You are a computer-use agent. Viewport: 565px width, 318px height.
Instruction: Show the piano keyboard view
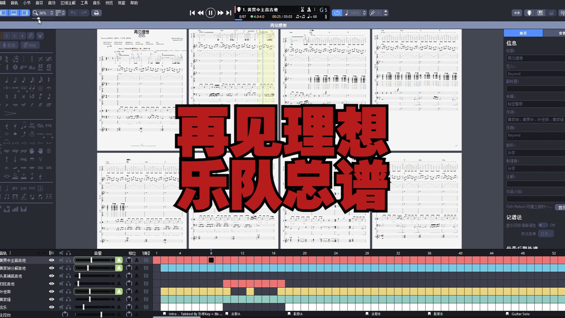pyautogui.click(x=540, y=13)
